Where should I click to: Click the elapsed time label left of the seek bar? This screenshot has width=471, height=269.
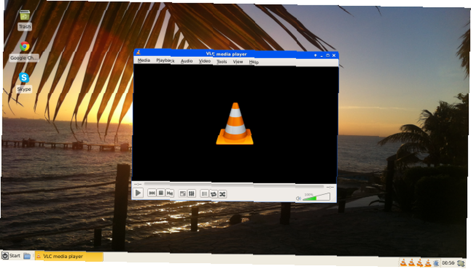(138, 184)
